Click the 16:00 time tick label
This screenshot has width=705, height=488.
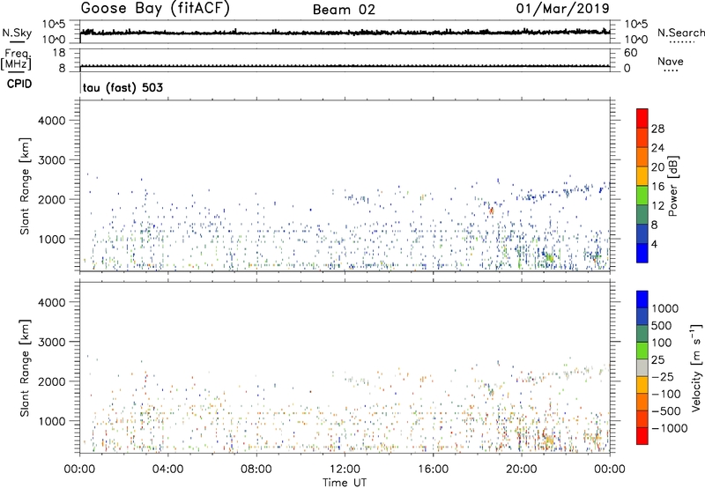point(433,470)
